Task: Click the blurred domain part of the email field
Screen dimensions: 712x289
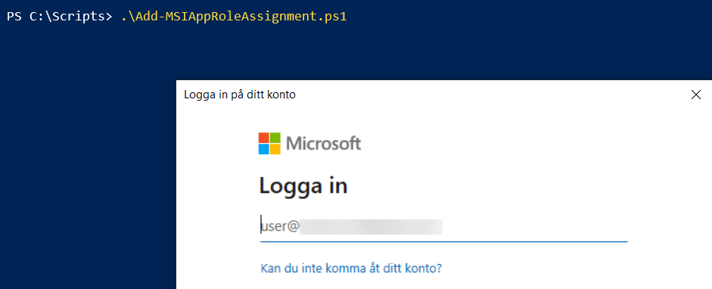Action: click(371, 226)
